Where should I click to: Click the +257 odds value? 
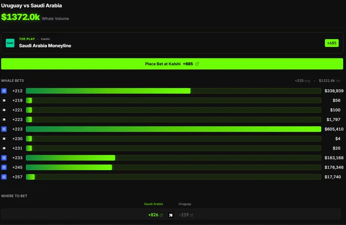point(17,177)
